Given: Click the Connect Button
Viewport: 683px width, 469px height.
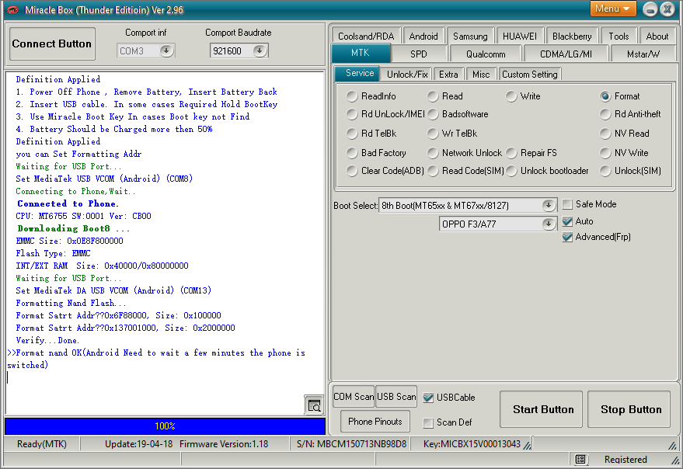Looking at the screenshot, I should (x=52, y=43).
